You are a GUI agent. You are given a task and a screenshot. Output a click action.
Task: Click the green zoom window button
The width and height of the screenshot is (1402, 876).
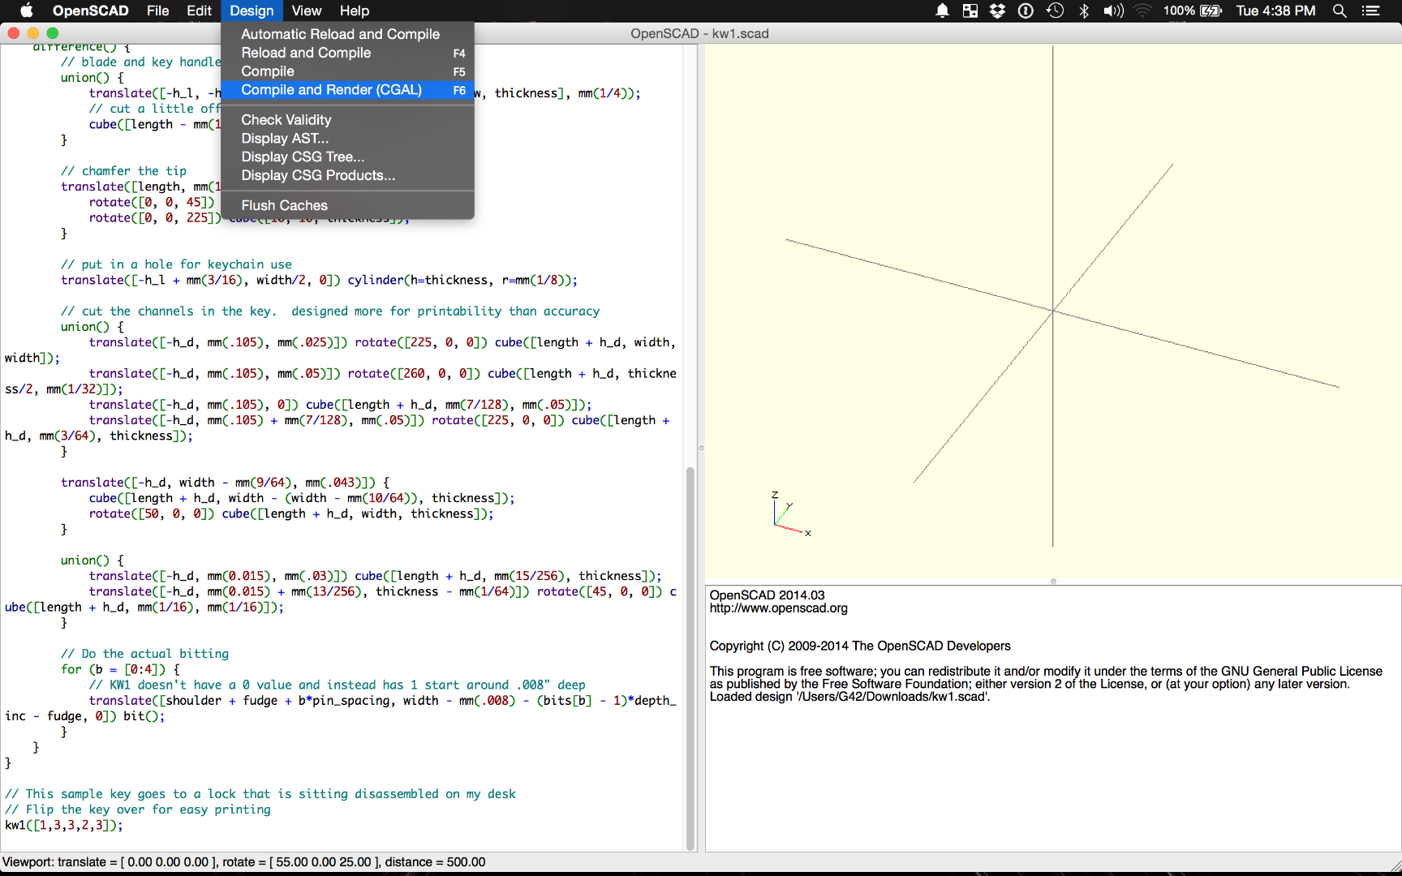coord(53,33)
